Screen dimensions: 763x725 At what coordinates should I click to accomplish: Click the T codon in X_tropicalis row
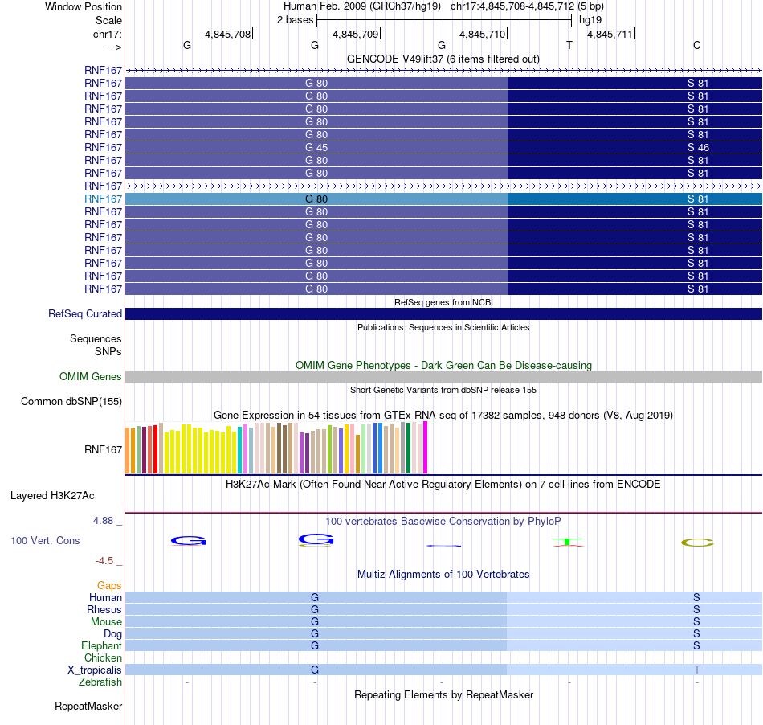(x=634, y=670)
